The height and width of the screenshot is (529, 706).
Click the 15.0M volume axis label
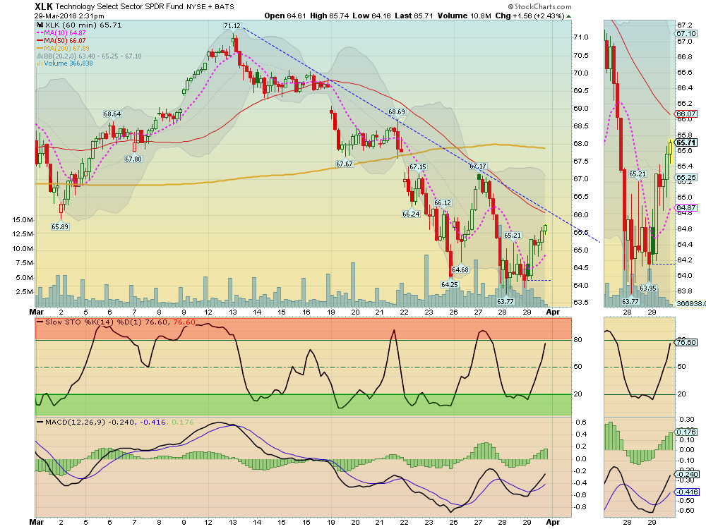(23, 220)
